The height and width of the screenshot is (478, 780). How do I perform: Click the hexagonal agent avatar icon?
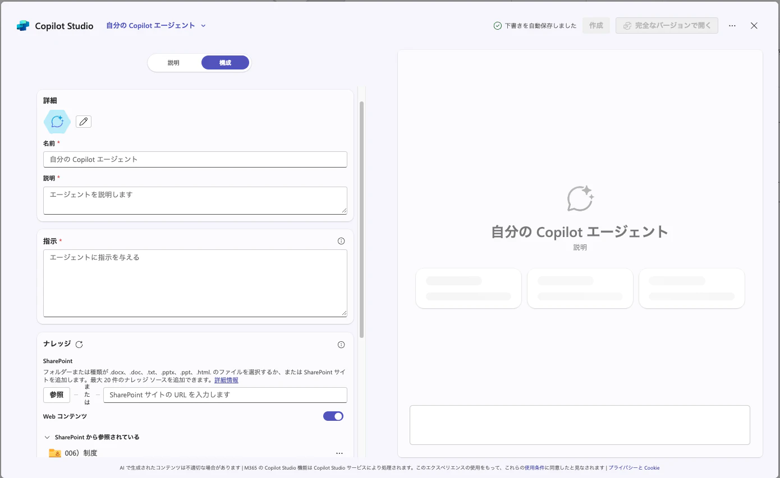[x=57, y=122]
